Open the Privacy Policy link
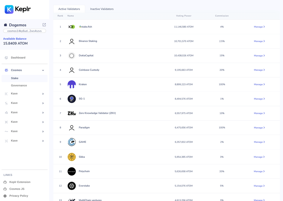The height and width of the screenshot is (201, 283). tap(19, 196)
